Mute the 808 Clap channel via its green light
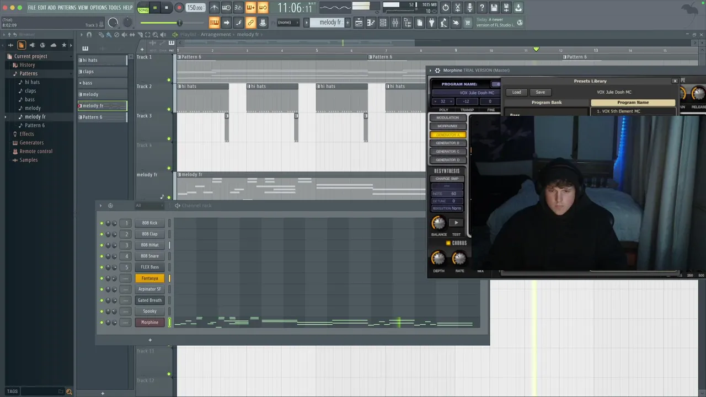706x397 pixels. point(101,234)
